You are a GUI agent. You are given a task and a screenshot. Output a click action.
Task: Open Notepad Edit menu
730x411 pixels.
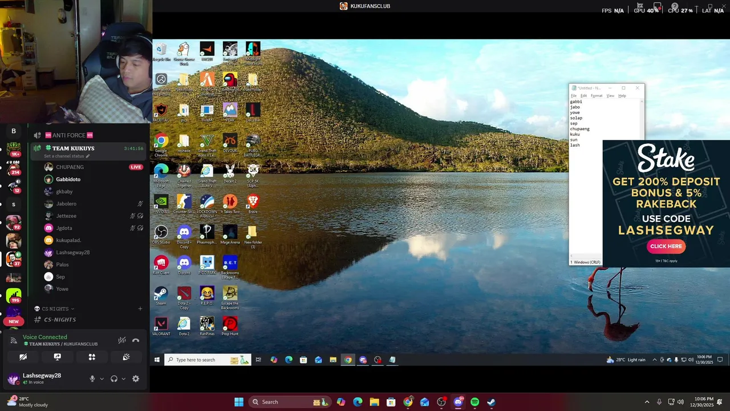(x=583, y=96)
